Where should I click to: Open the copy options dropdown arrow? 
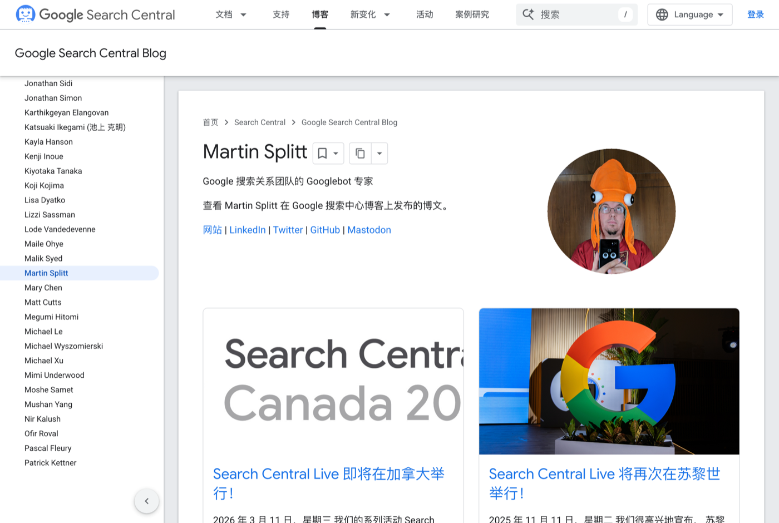pos(379,153)
